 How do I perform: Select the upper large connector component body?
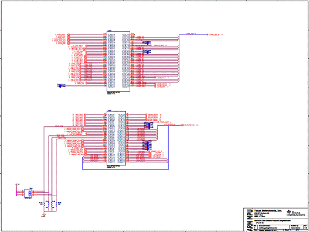[x=118, y=61]
